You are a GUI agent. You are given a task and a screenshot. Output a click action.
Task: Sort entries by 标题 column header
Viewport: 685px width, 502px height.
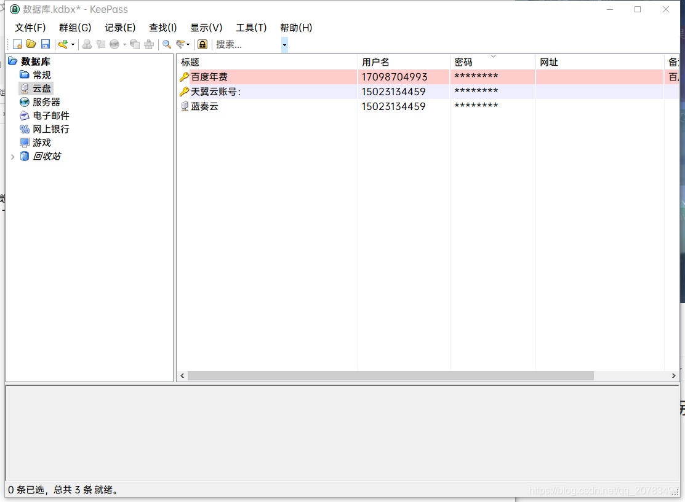(x=267, y=62)
